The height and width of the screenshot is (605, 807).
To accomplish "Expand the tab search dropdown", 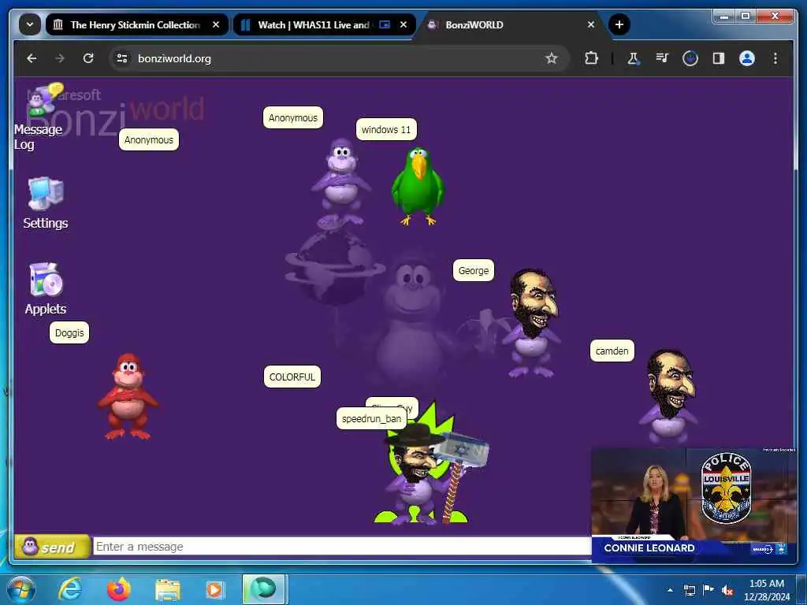I will (29, 24).
